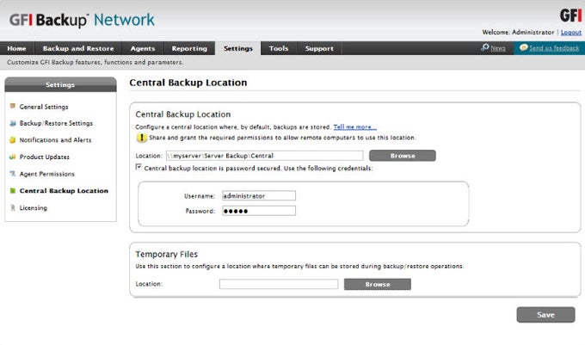Screen dimensions: 585x345
Task: Browse for temporary files location
Action: tap(378, 284)
